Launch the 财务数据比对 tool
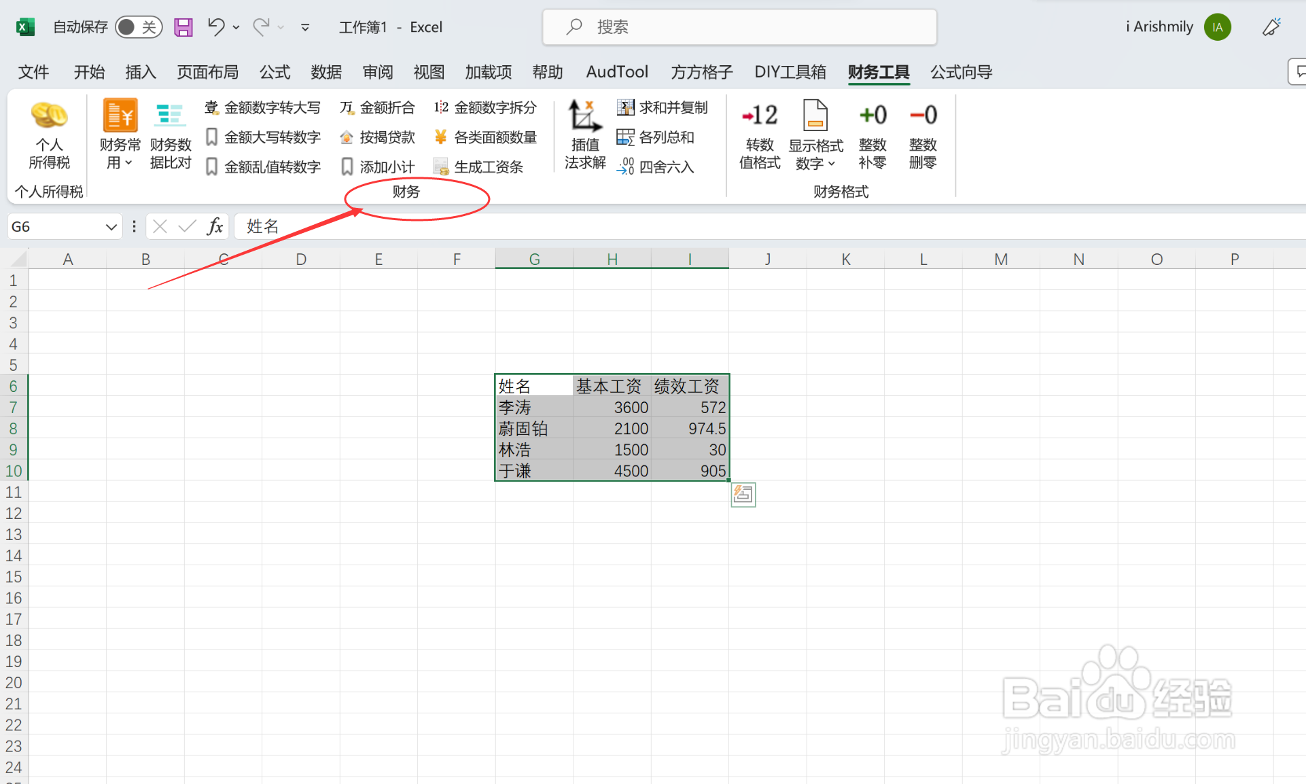This screenshot has height=784, width=1306. tap(170, 135)
